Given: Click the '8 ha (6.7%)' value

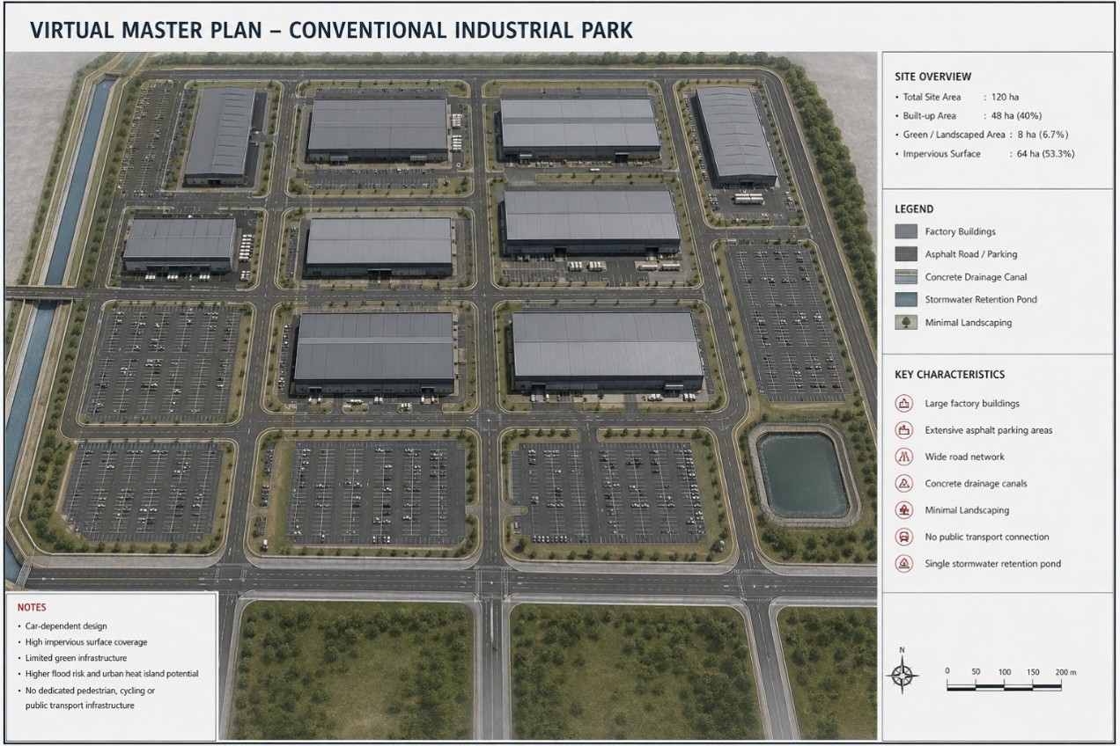Looking at the screenshot, I should click(1043, 135).
